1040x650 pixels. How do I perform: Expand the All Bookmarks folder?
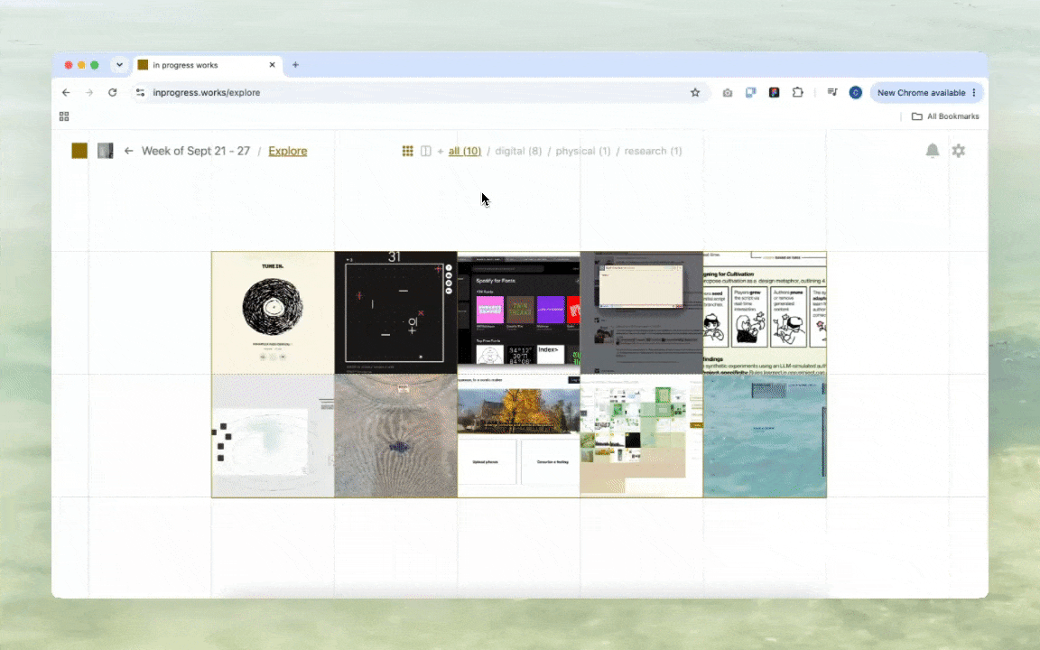[945, 116]
